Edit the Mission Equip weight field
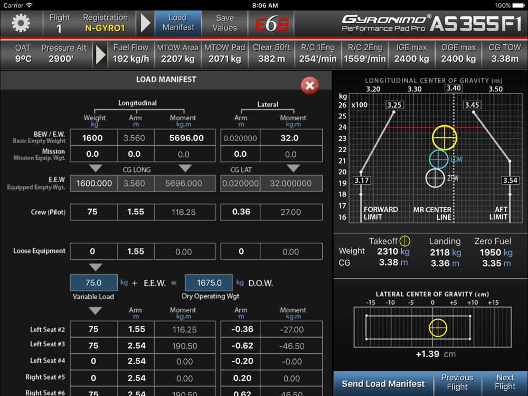This screenshot has width=528, height=396. (x=93, y=154)
